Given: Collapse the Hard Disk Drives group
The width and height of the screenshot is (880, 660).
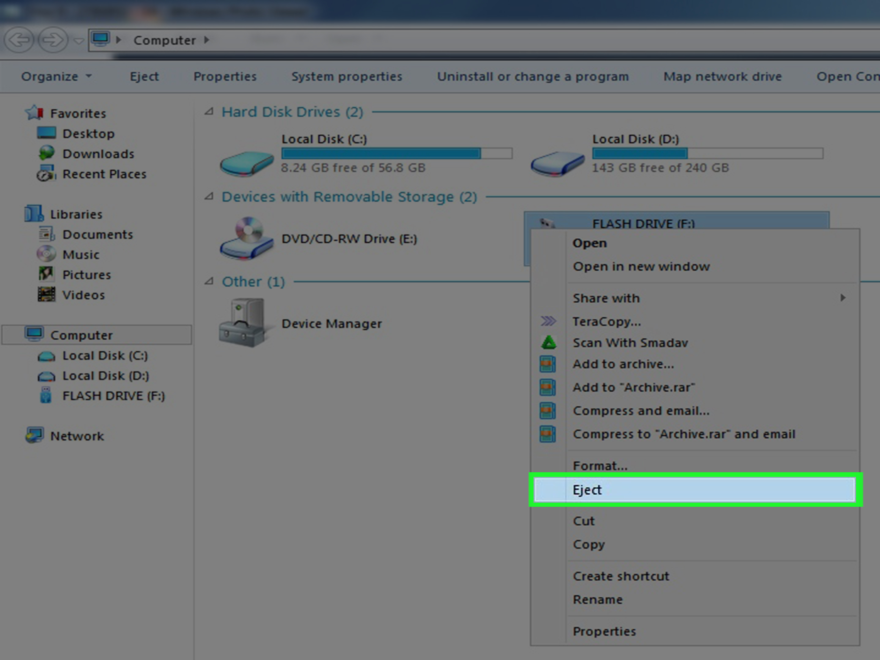Looking at the screenshot, I should (209, 112).
